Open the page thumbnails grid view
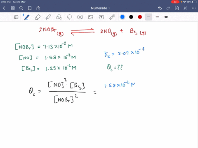198x148 pixels. click(13, 8)
